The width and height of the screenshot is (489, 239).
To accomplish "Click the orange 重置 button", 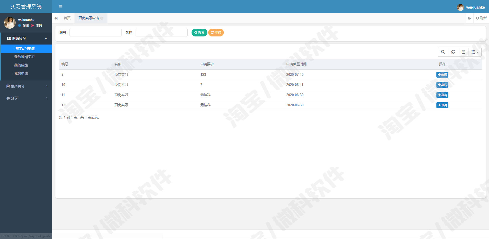I will tap(216, 33).
